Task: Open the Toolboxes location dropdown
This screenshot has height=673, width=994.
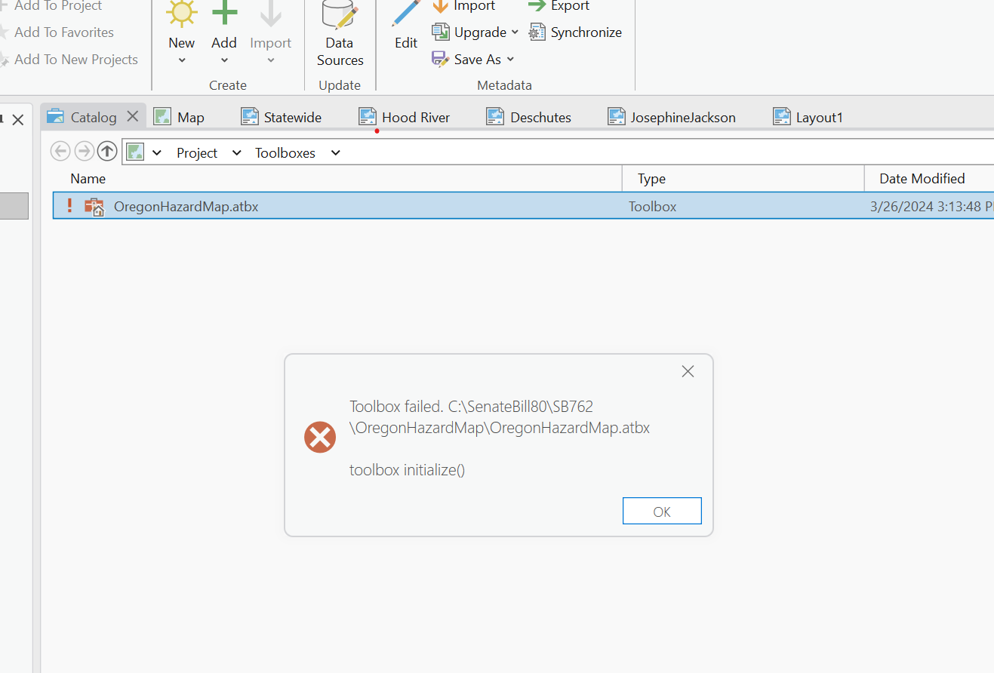Action: point(334,152)
